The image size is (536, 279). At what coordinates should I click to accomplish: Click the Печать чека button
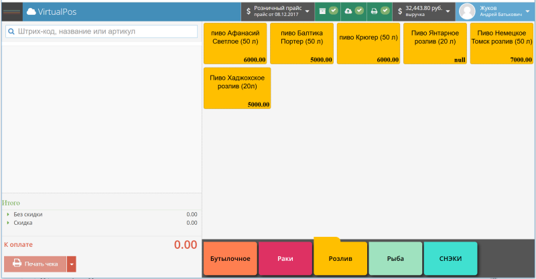coord(36,264)
